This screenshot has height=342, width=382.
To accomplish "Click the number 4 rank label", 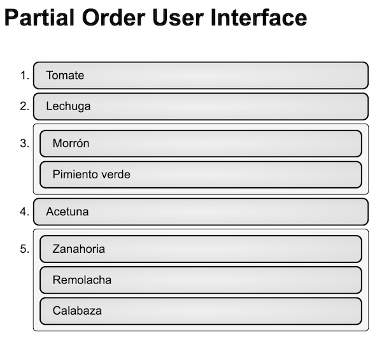I will (25, 211).
